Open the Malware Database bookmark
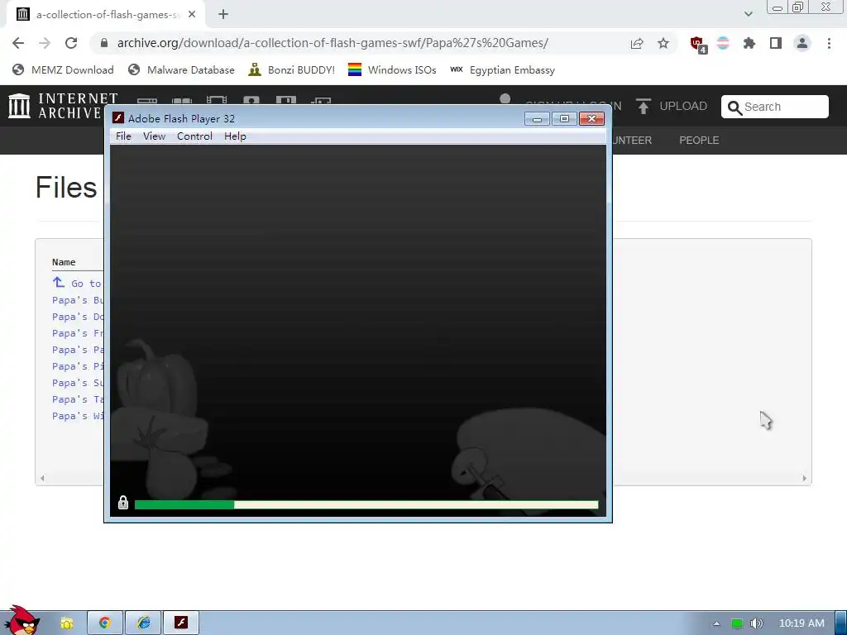The image size is (847, 635). click(x=181, y=69)
